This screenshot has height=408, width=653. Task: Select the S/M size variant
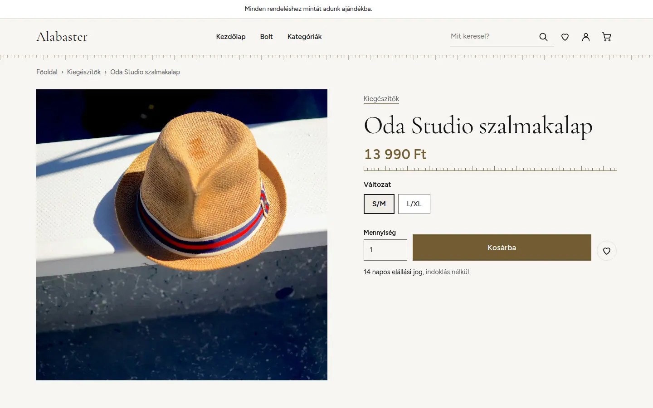coord(379,204)
